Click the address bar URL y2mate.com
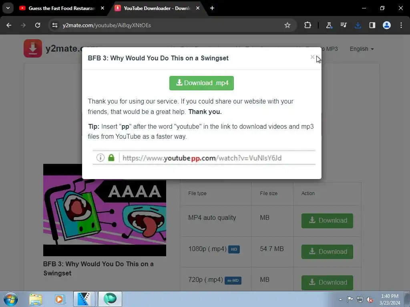This screenshot has width=410, height=307. 107,25
